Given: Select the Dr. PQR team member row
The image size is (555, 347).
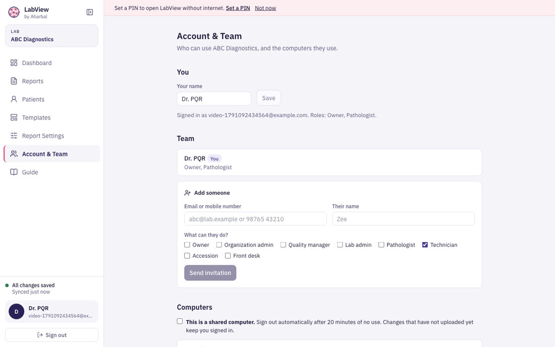Looking at the screenshot, I should [x=329, y=162].
